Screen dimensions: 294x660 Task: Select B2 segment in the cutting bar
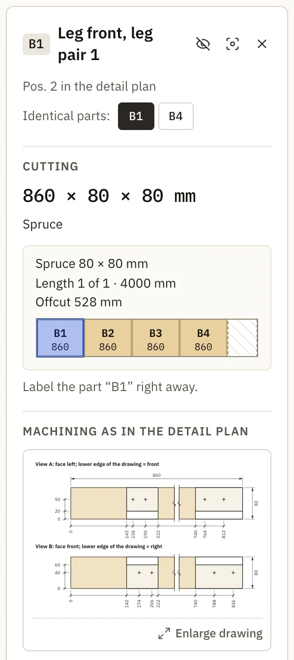coord(108,338)
